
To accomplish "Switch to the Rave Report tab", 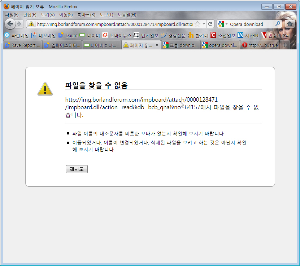I will (22, 45).
